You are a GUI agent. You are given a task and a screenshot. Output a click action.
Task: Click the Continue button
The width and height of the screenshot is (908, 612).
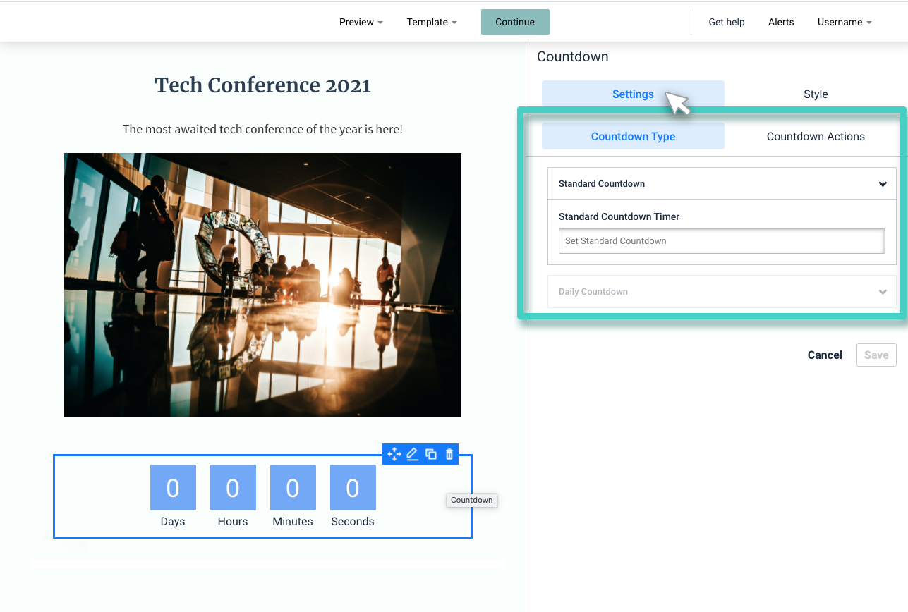pyautogui.click(x=515, y=22)
